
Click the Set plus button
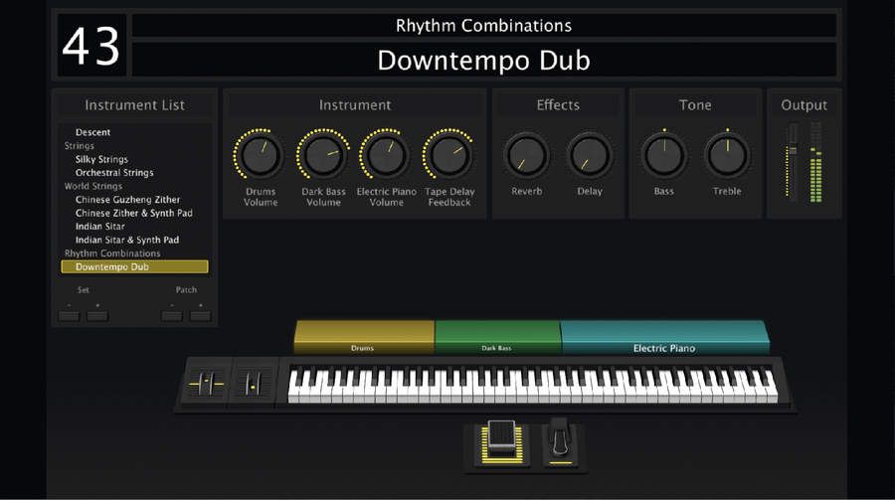[x=97, y=316]
